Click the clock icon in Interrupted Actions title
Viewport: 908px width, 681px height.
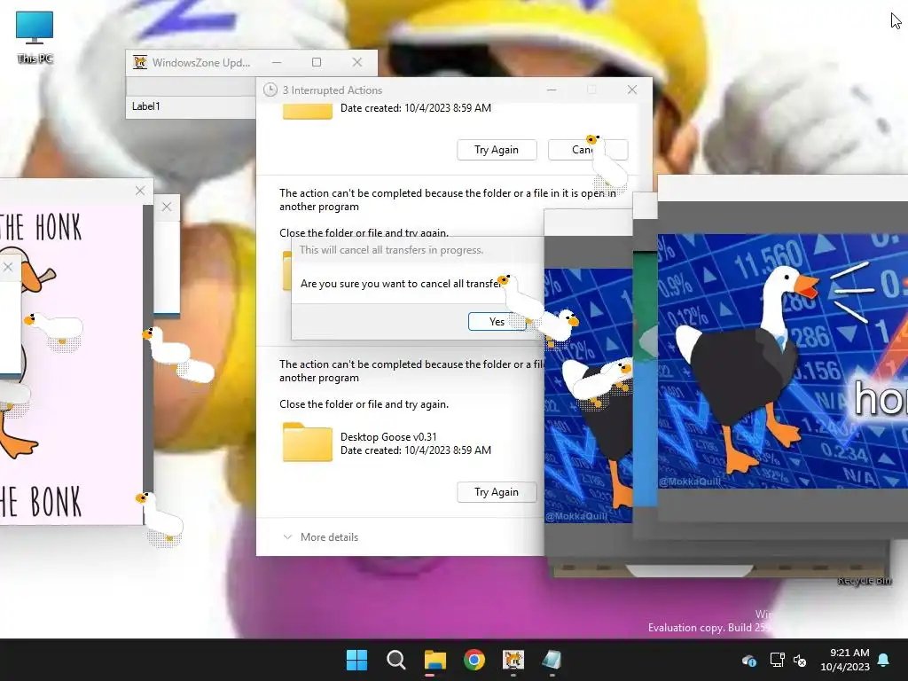[x=270, y=90]
